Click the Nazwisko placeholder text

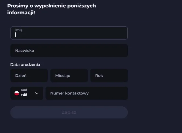(25, 51)
